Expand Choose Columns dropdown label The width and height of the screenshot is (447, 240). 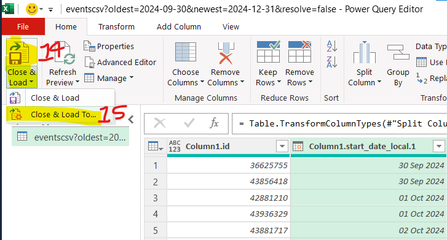[x=186, y=77]
